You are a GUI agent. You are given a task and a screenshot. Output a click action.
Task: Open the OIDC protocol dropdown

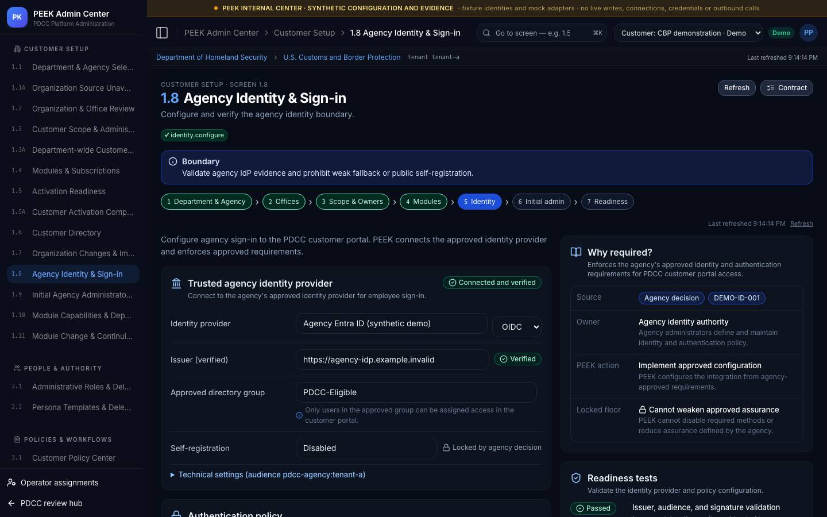coord(517,327)
